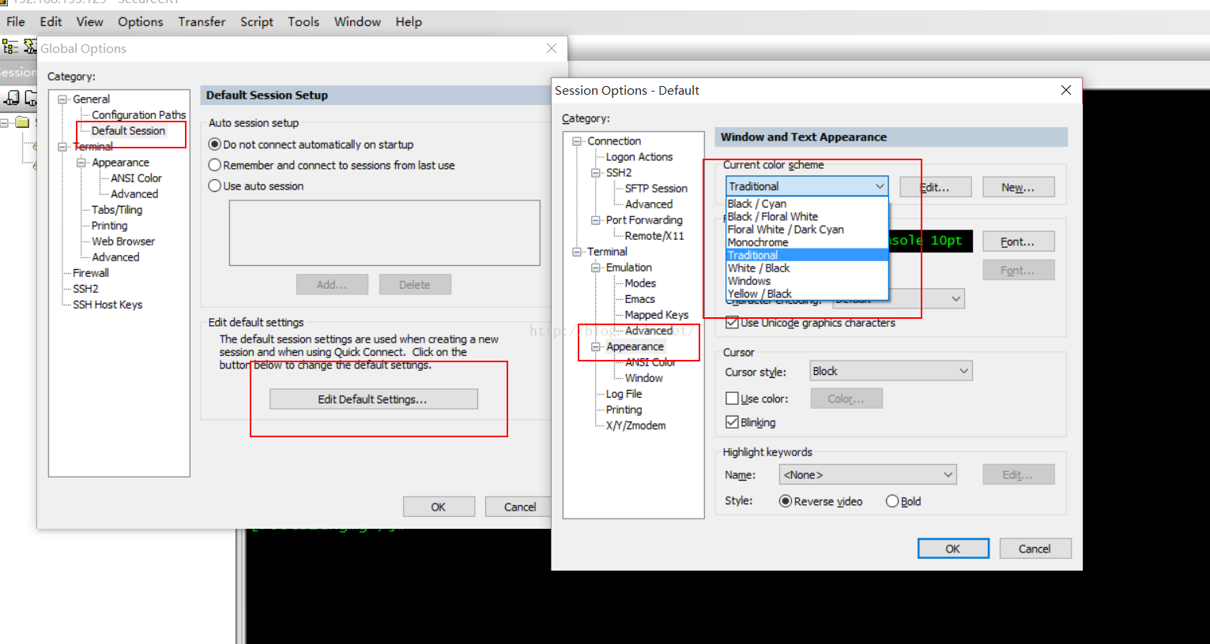Select highlighted Traditional list entry
This screenshot has height=644, width=1210.
pyautogui.click(x=807, y=255)
